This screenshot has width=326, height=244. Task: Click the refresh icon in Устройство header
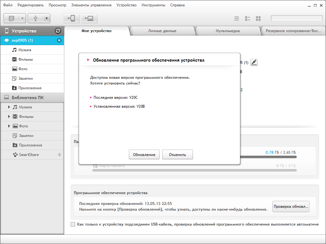[x=58, y=31]
